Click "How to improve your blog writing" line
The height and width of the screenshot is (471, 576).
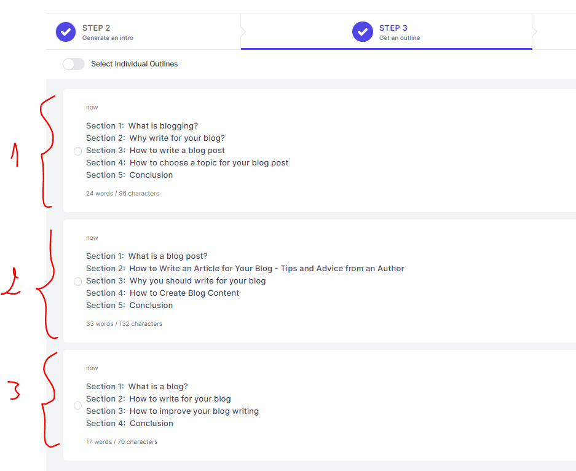[172, 411]
